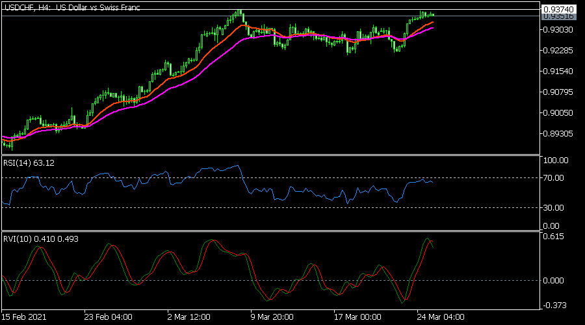Viewport: 585px width, 325px height.
Task: Select the RVI(10) 0.410 0.493 indicator label
Action: point(41,239)
